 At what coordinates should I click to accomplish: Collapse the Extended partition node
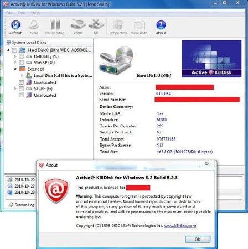point(15,69)
